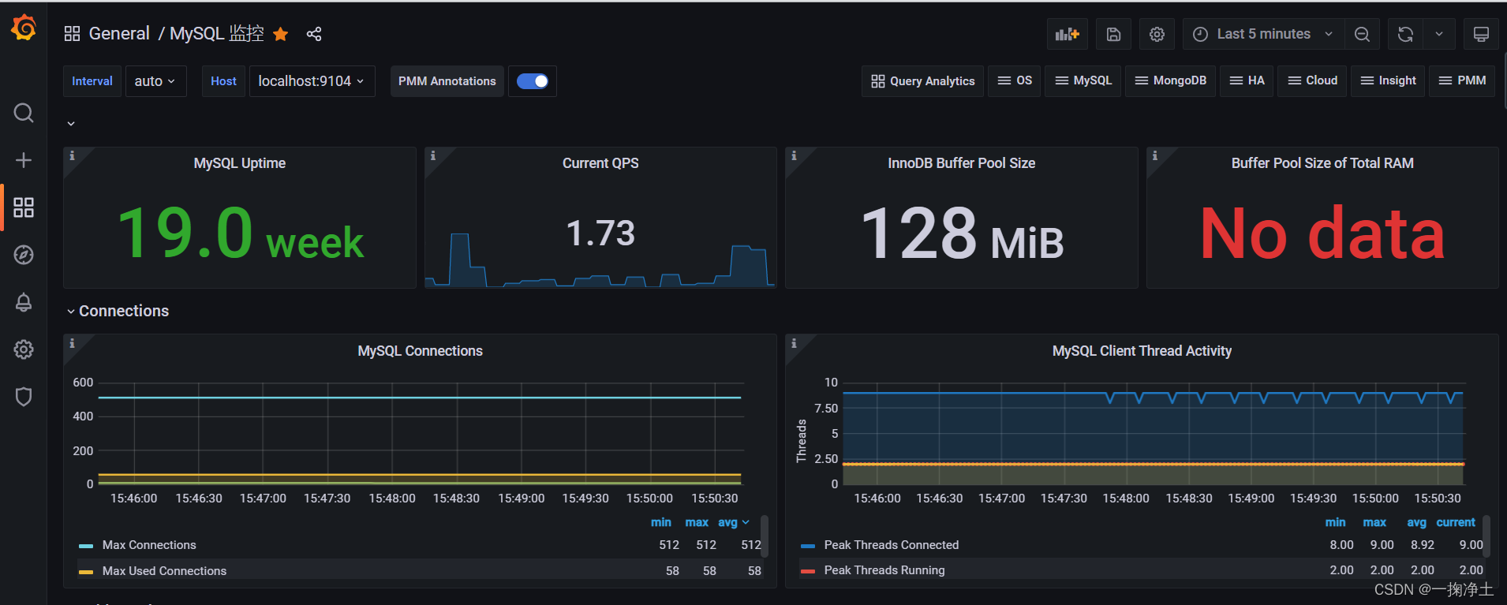Add a new panel to dashboard
Image resolution: width=1507 pixels, height=605 pixels.
coord(1068,34)
